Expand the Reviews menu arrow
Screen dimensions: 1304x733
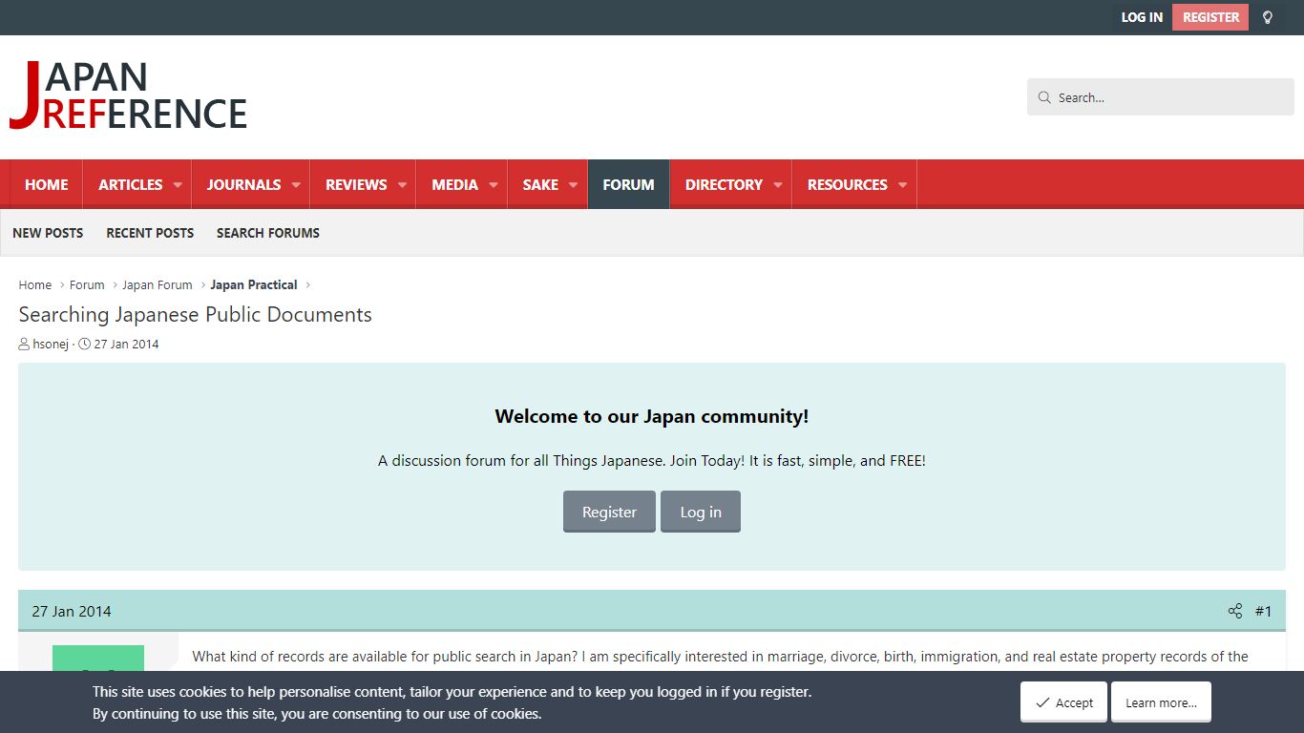tap(402, 185)
